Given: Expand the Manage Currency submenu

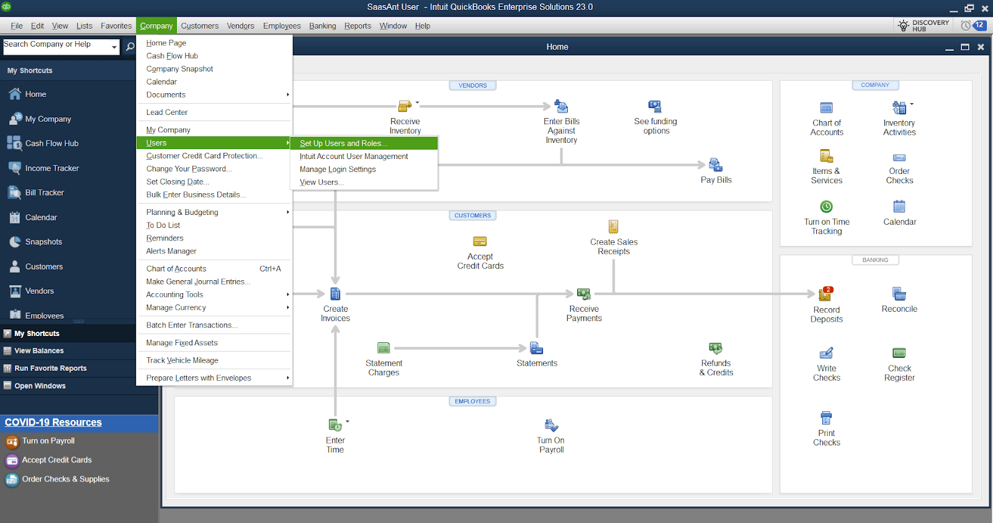Looking at the screenshot, I should [287, 307].
